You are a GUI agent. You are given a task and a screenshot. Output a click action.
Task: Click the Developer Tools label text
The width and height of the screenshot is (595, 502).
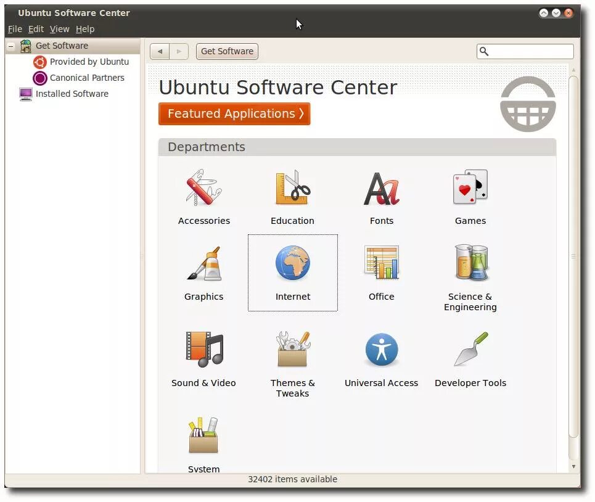(470, 383)
